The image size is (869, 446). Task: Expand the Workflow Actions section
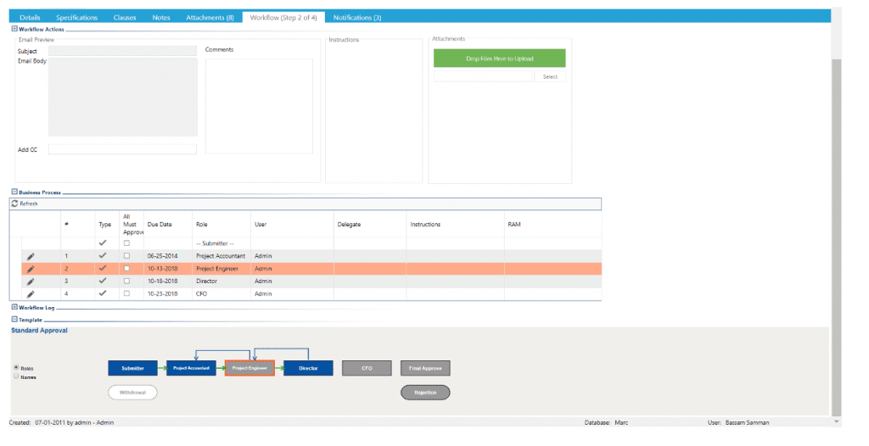tap(14, 29)
